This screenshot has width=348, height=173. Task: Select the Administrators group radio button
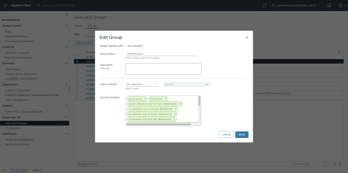pos(77,61)
